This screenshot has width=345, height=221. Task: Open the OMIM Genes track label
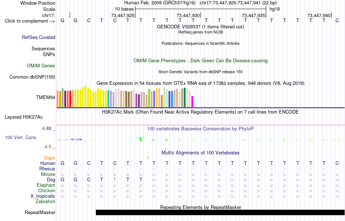[x=41, y=66]
